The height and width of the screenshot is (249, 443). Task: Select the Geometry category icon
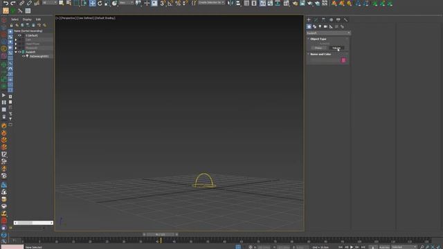[x=309, y=26]
